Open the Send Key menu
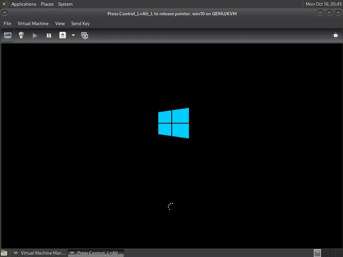The width and height of the screenshot is (343, 257). coord(80,24)
